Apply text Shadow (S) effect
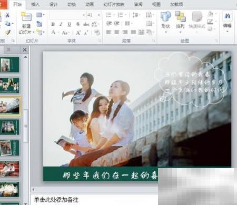This screenshot has height=205, width=237. [78, 24]
